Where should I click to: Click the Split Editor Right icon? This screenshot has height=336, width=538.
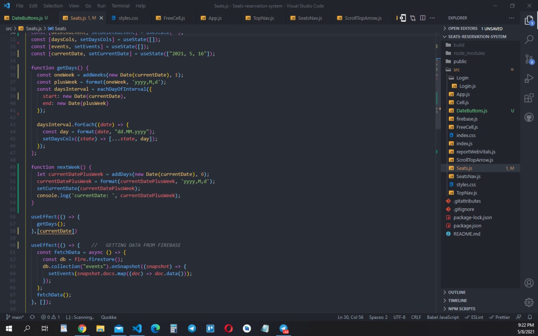(422, 18)
